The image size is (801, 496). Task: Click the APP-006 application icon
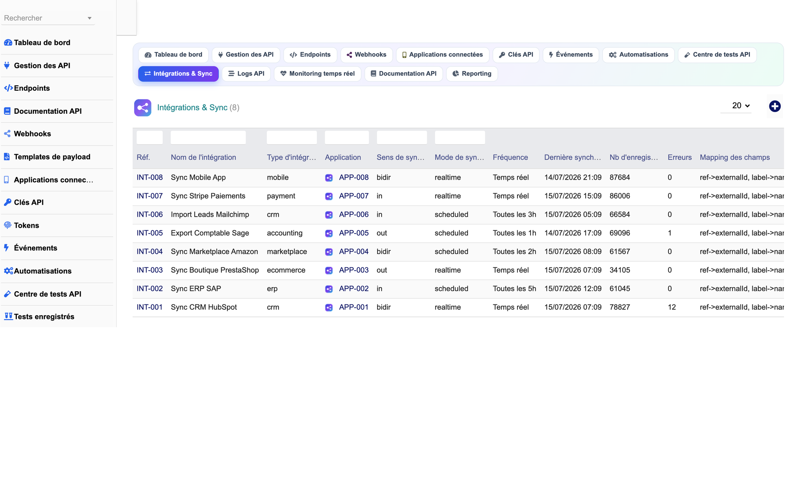(329, 215)
